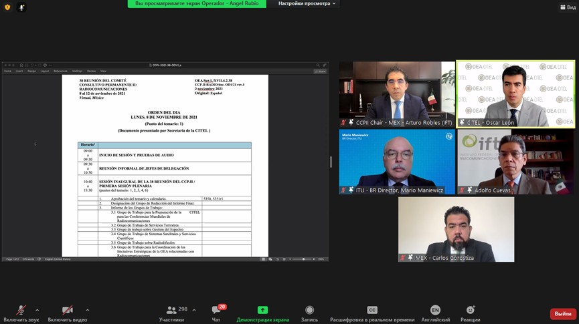Open Настройки просмотра view options dropdown
Viewport: 579px width, 324px height.
(307, 4)
